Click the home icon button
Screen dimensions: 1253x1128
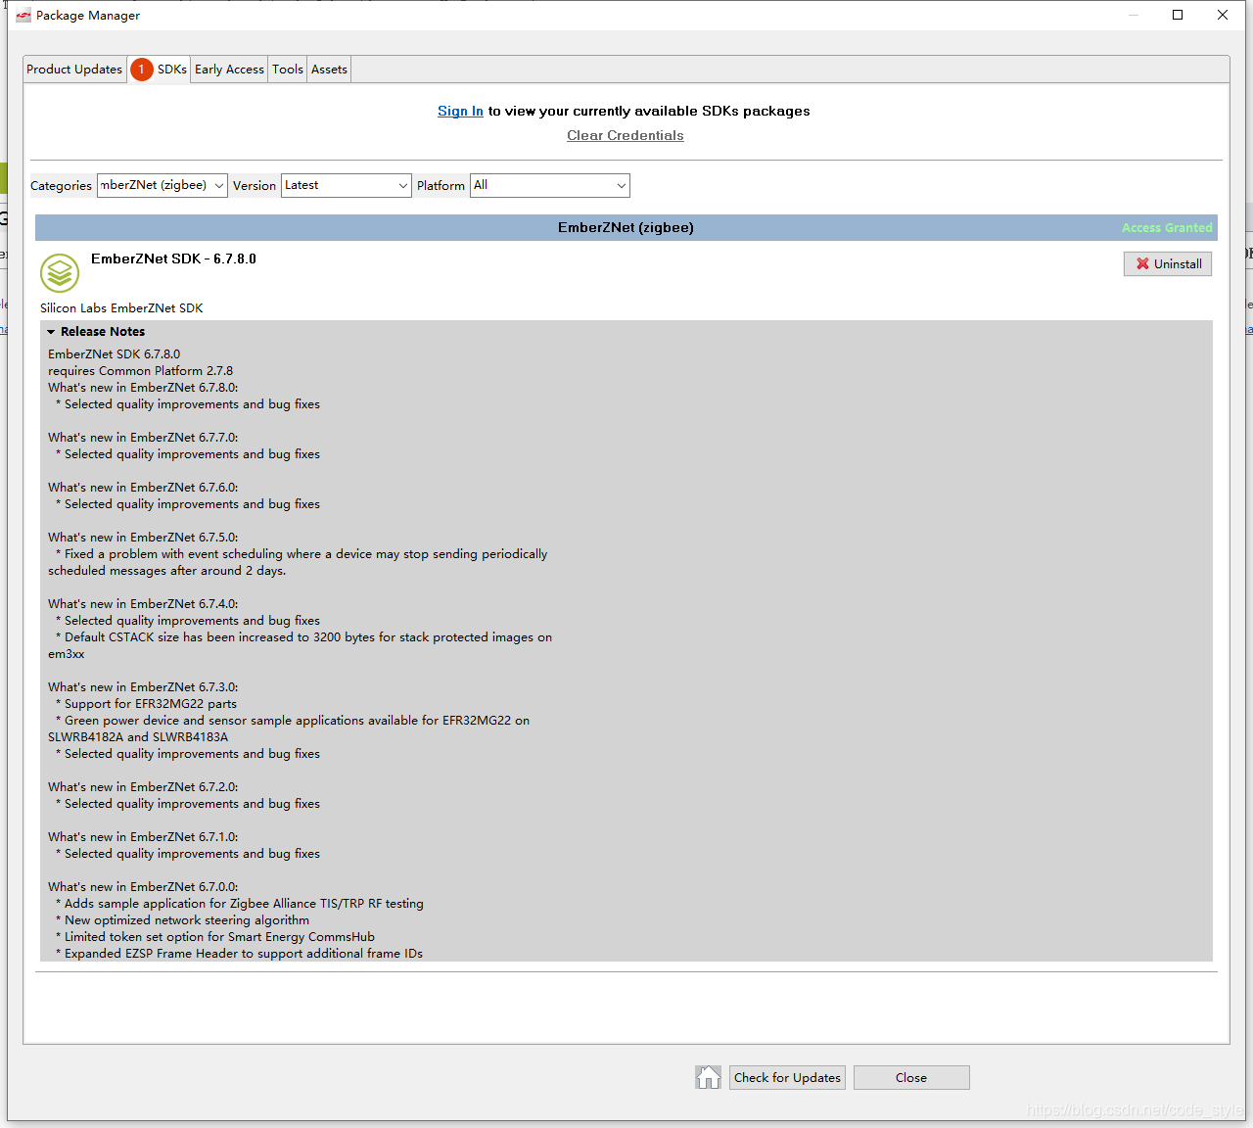(709, 1077)
